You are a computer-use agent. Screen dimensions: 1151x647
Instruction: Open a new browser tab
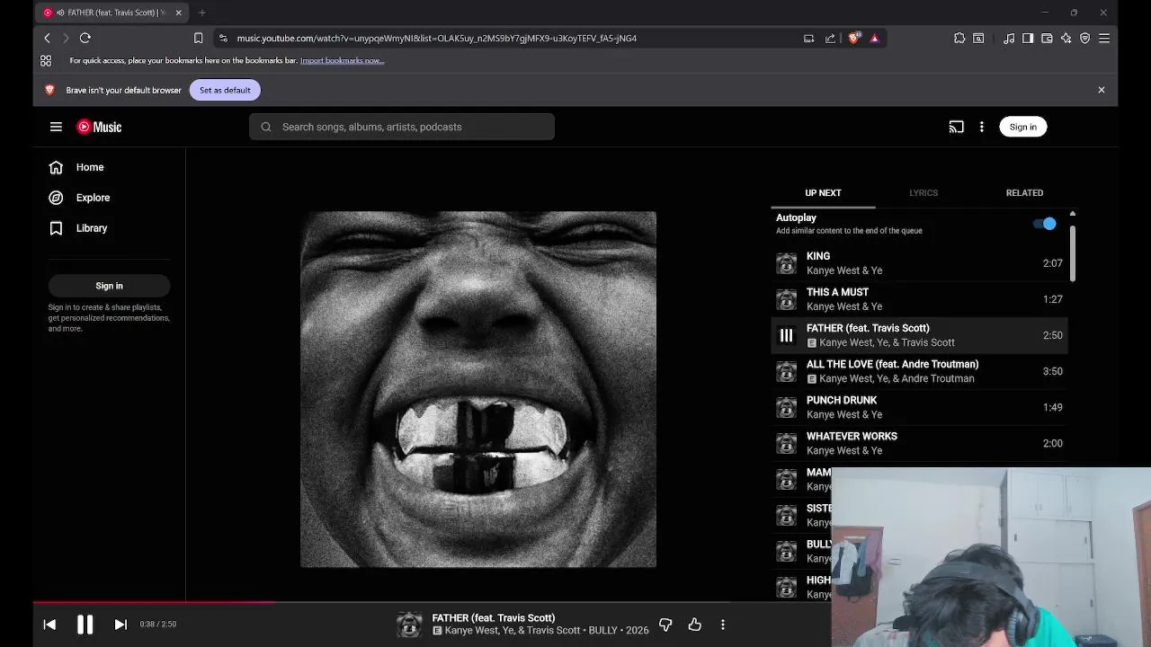coord(201,13)
